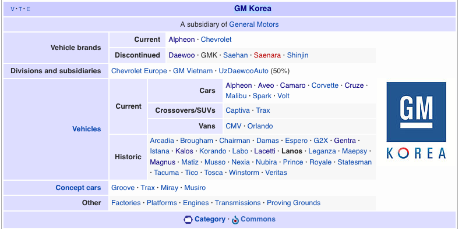462x229 pixels.
Task: Open the Corvette car link
Action: tap(325, 85)
